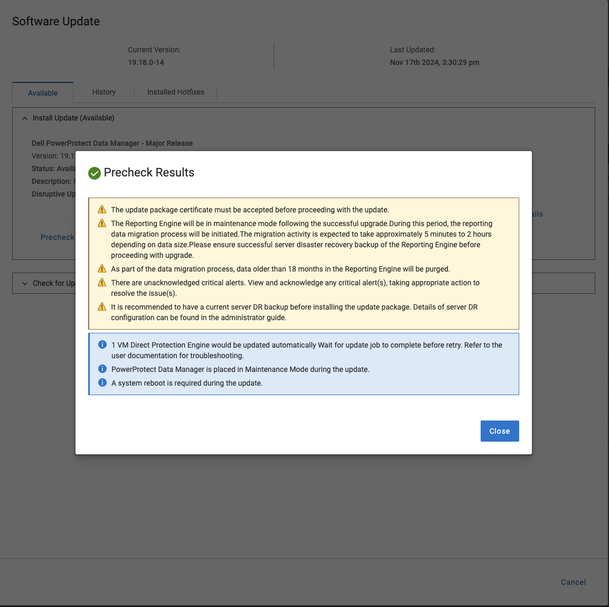The height and width of the screenshot is (607, 609).
Task: Click the green success check icon
Action: [x=95, y=173]
